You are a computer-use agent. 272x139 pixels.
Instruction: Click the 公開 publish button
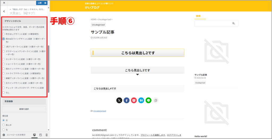(40, 3)
